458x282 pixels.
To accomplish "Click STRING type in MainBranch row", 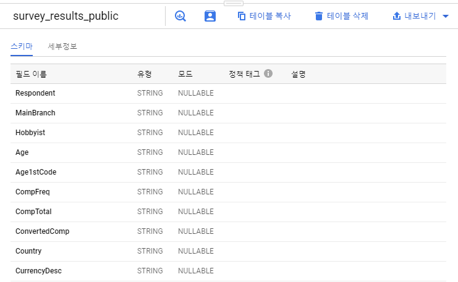I will tap(150, 113).
